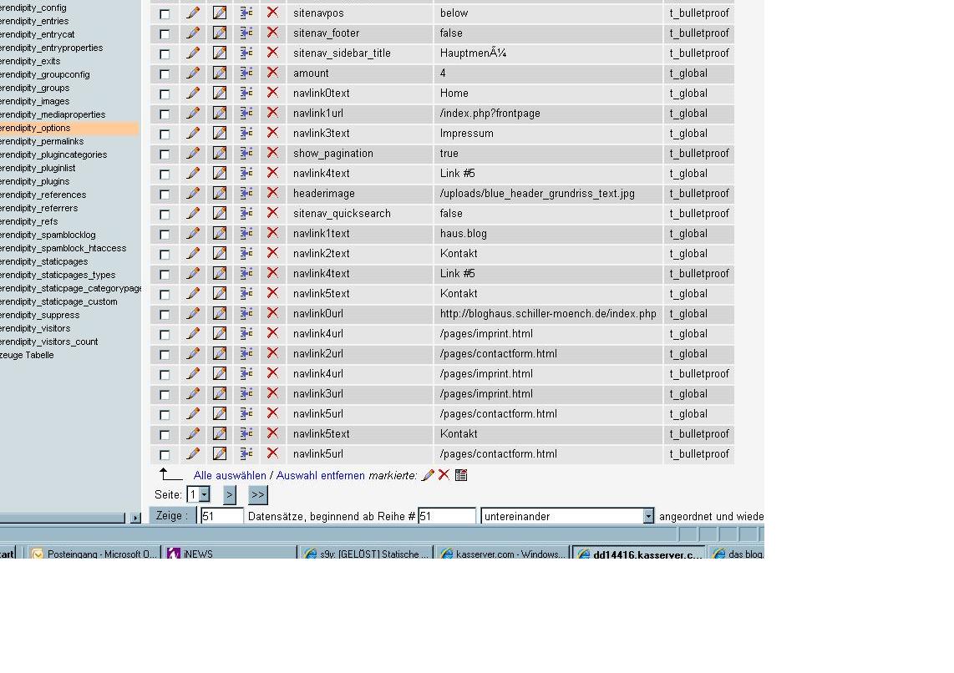Click inline edit icon for amount row
Image resolution: width=954 pixels, height=673 pixels.
point(220,73)
